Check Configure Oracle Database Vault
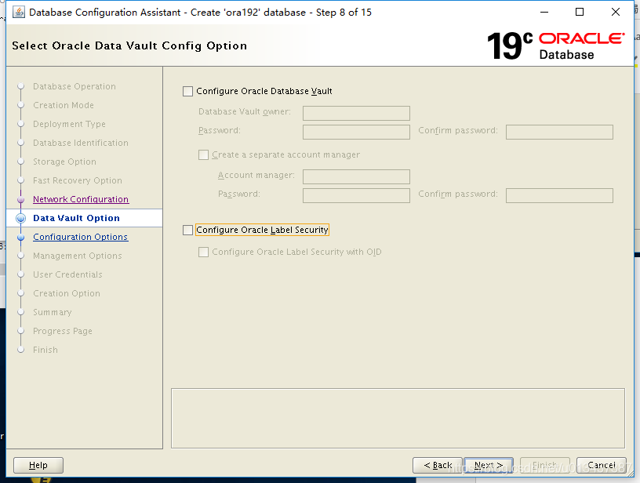640x483 pixels. click(x=187, y=91)
